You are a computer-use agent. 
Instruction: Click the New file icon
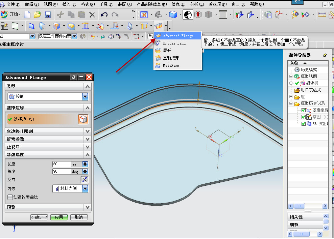click(27, 14)
